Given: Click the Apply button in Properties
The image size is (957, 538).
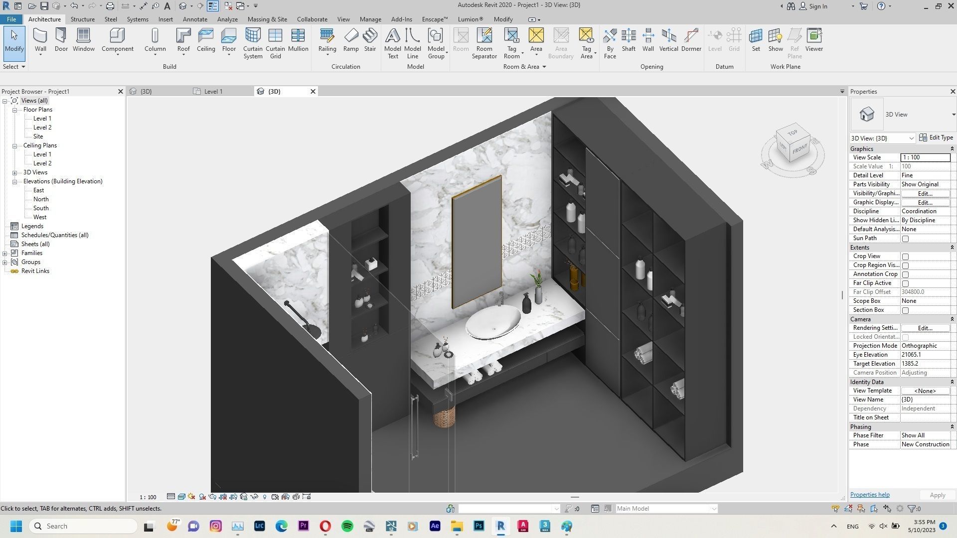Looking at the screenshot, I should point(937,495).
